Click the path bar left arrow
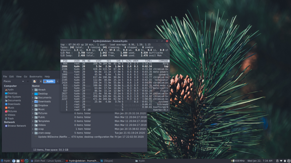The height and width of the screenshot is (163, 291). (41, 81)
